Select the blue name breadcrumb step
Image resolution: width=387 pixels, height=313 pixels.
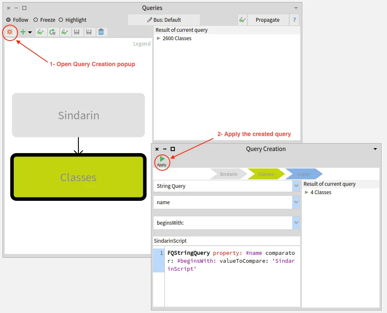304,174
